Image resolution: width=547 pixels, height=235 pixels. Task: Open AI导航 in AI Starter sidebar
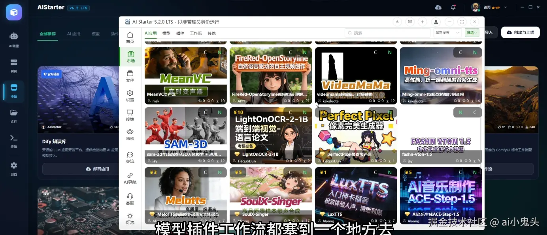[130, 178]
